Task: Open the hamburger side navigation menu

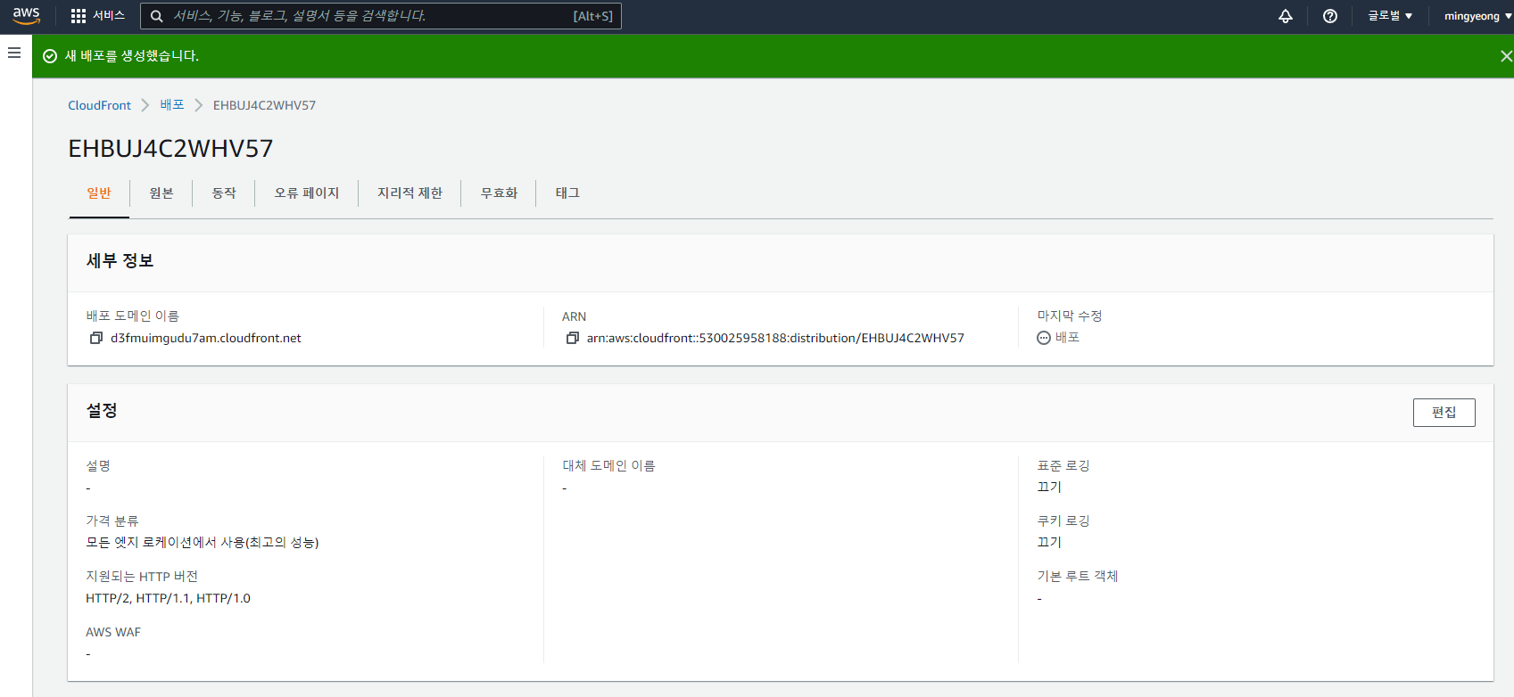Action: [14, 53]
